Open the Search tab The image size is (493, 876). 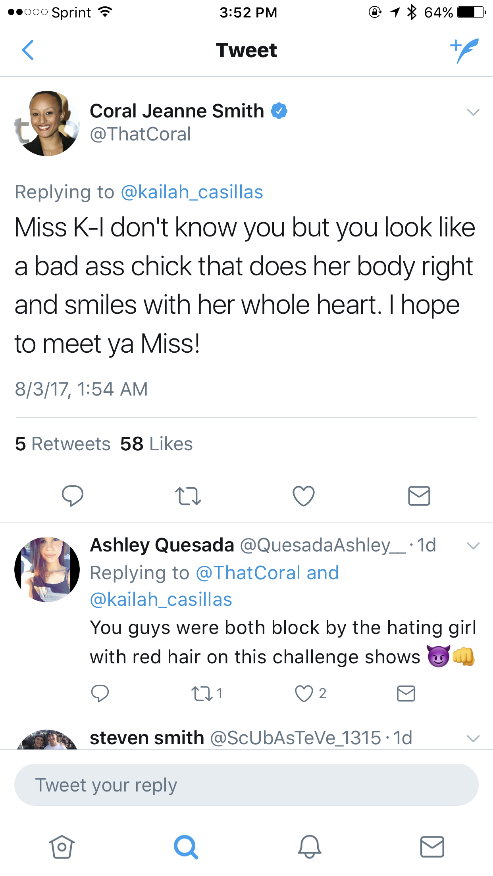click(186, 847)
